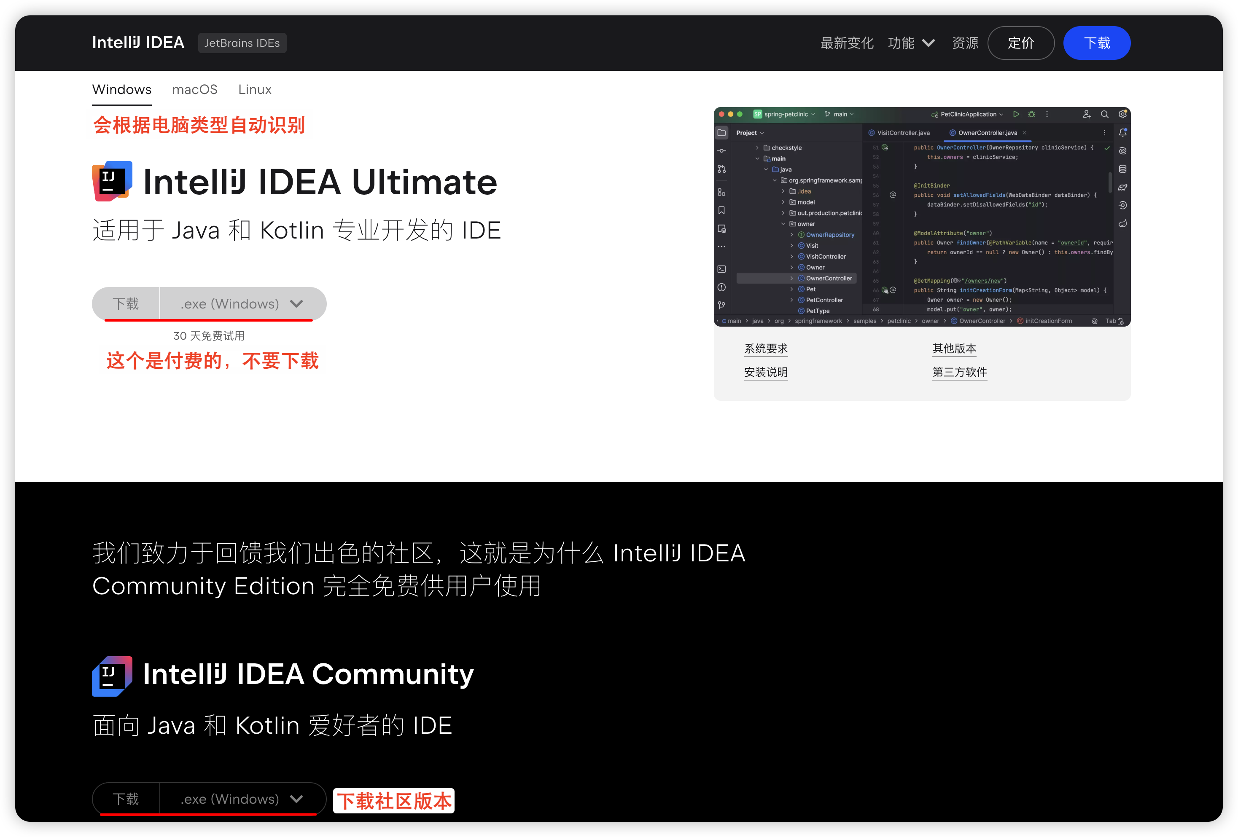Click the green Run triangle icon
The width and height of the screenshot is (1238, 837).
[1016, 114]
